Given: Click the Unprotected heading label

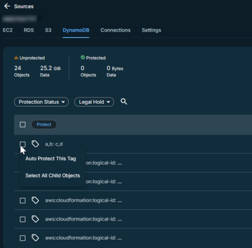Looking at the screenshot, I should (32, 58).
